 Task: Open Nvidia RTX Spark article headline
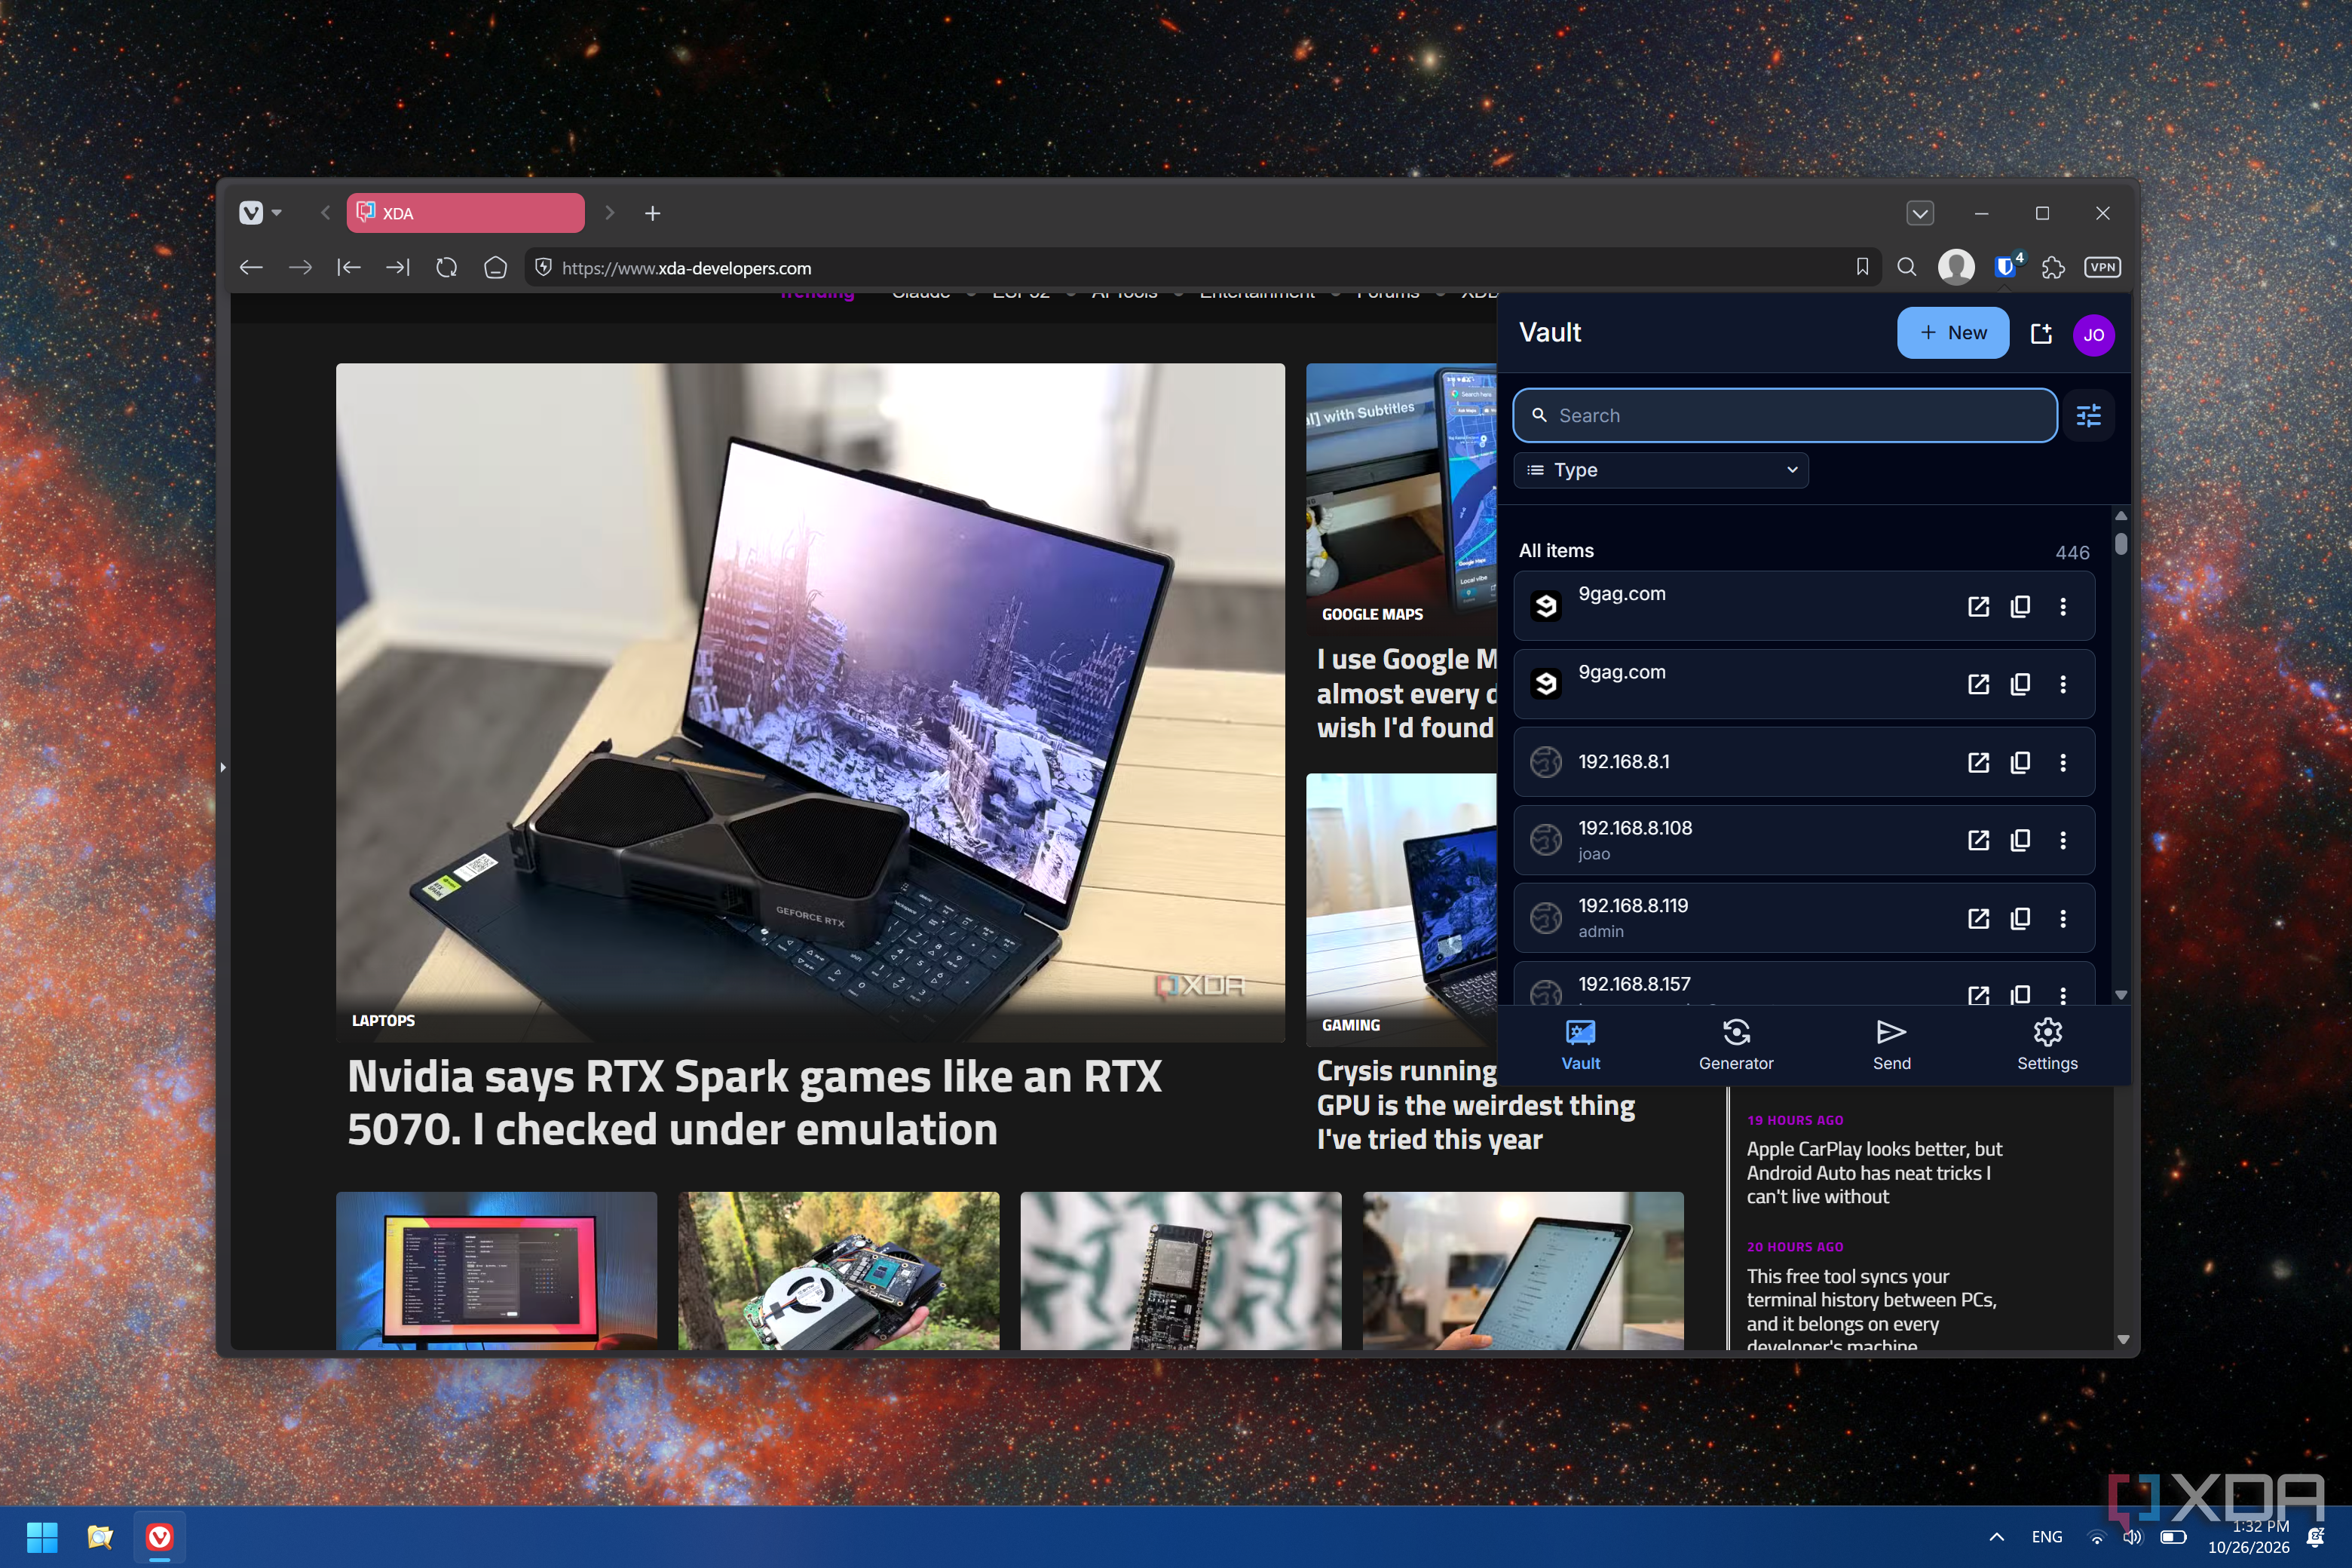coord(754,1103)
